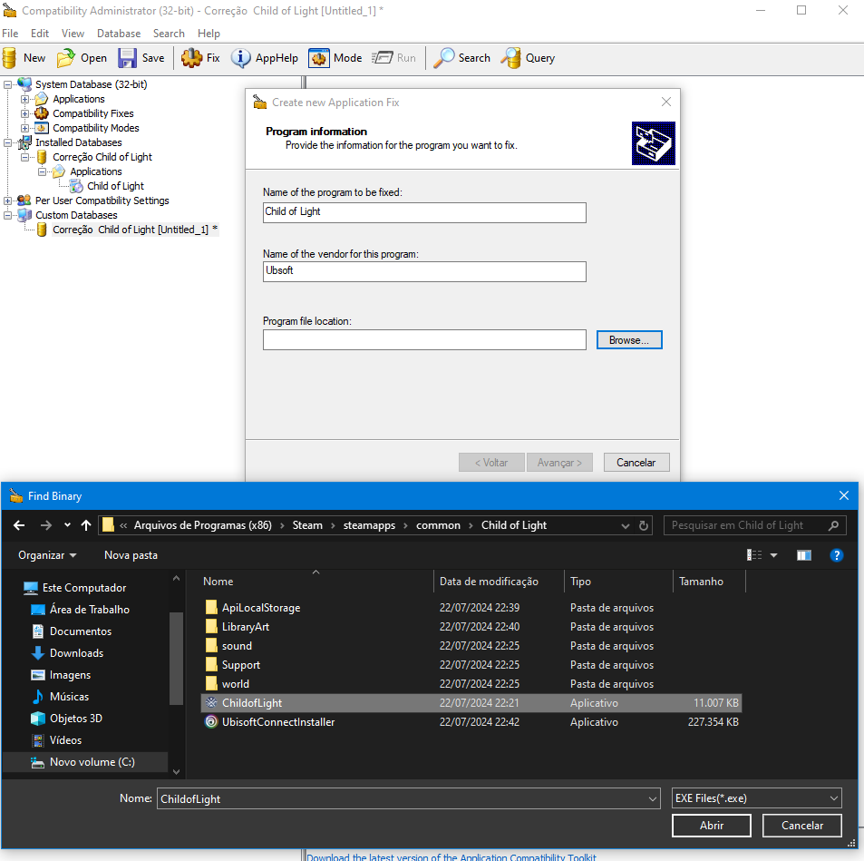
Task: Collapse the Custom Databases node
Action: 8,215
